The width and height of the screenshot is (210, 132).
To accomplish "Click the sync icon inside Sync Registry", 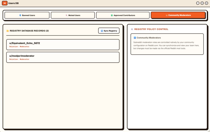I will 102,31.
